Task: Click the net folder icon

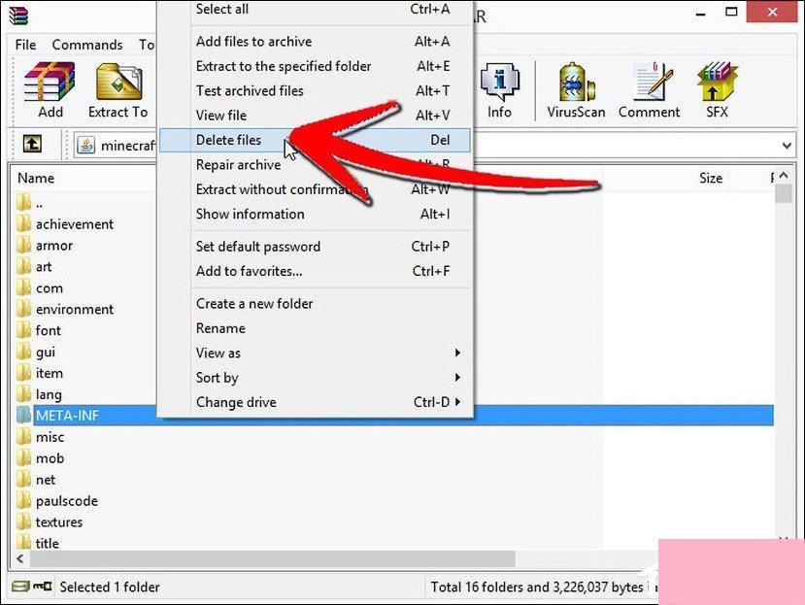Action: [x=23, y=480]
